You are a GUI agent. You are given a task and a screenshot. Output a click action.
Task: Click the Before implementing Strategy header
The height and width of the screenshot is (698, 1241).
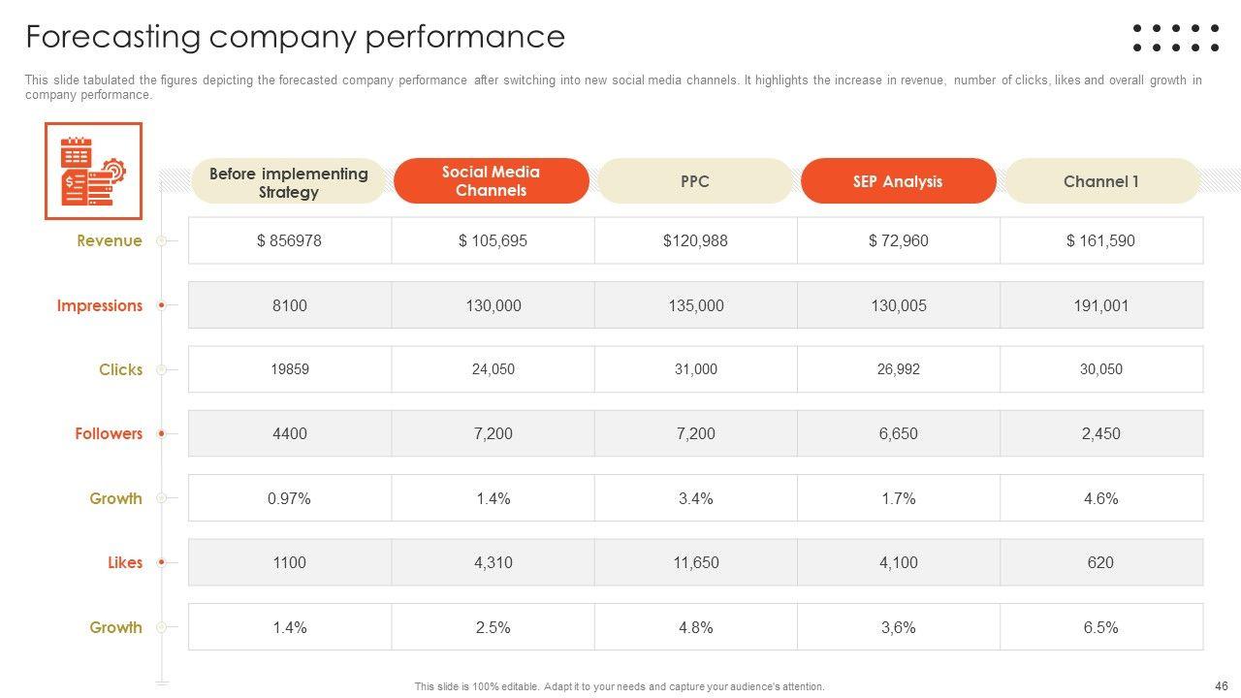click(x=289, y=182)
